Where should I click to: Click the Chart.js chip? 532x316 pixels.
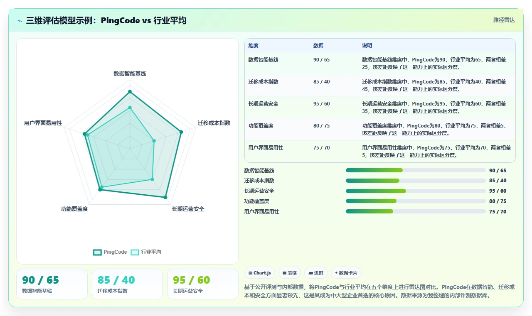point(259,273)
